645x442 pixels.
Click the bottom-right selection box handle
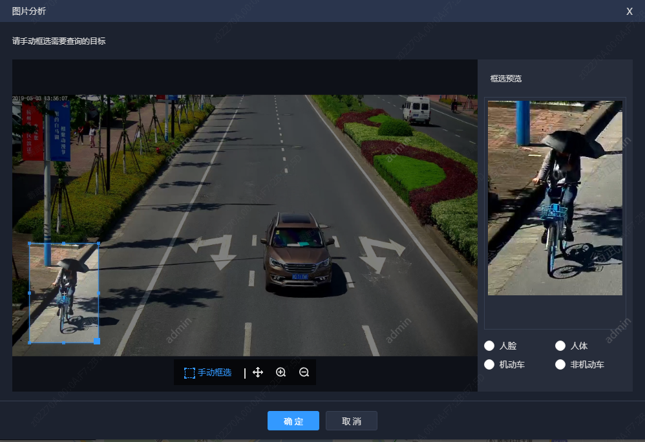click(97, 341)
